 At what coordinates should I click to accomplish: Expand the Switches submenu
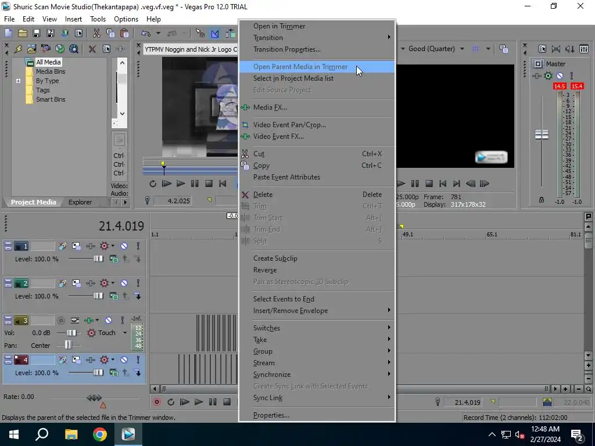pyautogui.click(x=317, y=328)
